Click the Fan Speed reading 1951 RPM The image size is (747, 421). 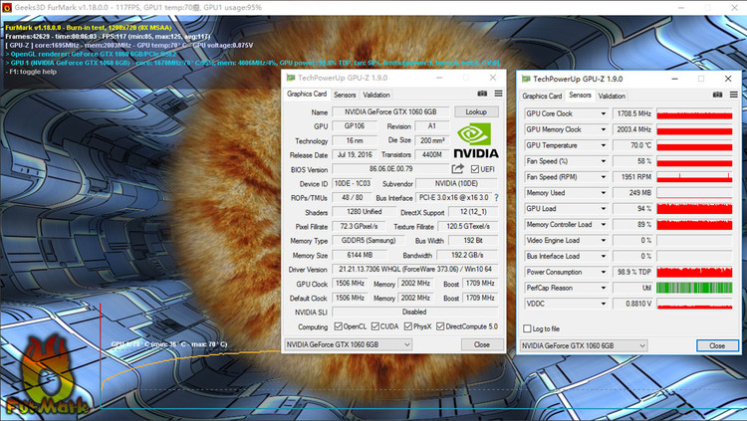click(632, 177)
